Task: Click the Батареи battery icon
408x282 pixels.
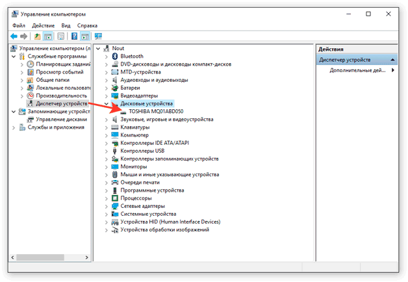Action: point(115,88)
